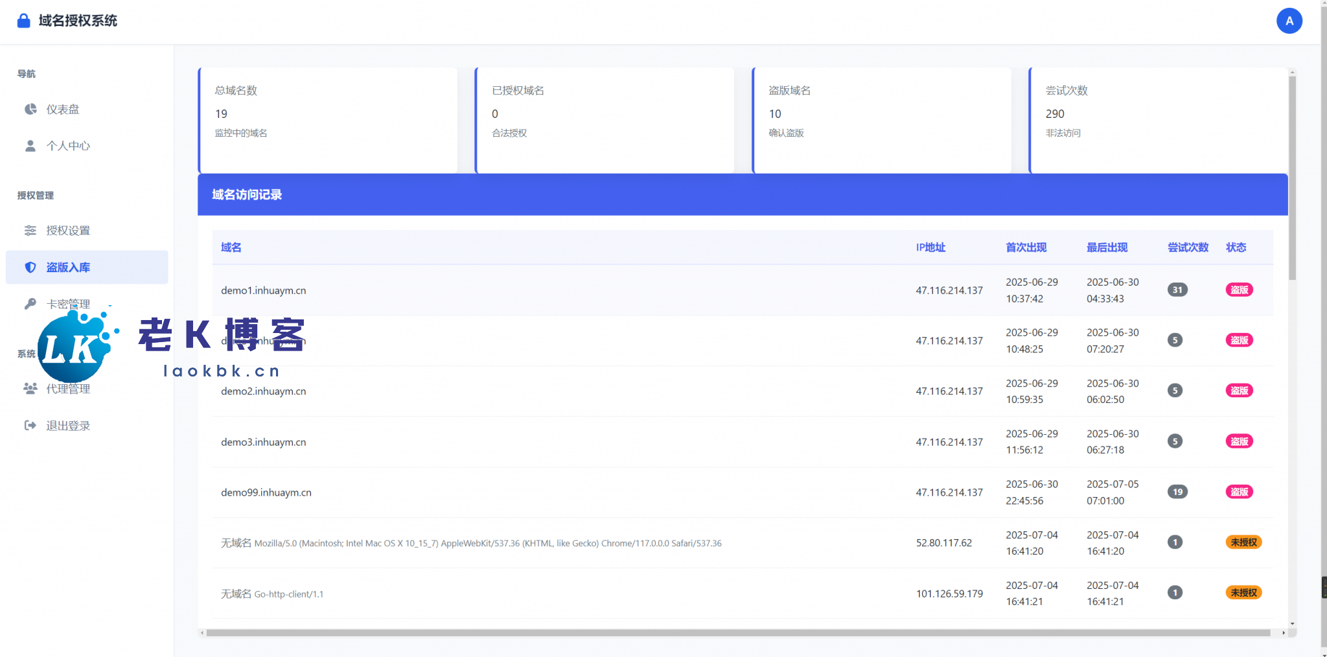Open 仪表盘 from the sidebar

pyautogui.click(x=63, y=109)
